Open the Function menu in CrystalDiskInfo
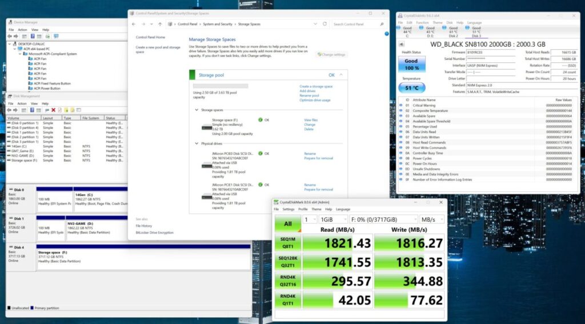The height and width of the screenshot is (324, 585). click(422, 22)
